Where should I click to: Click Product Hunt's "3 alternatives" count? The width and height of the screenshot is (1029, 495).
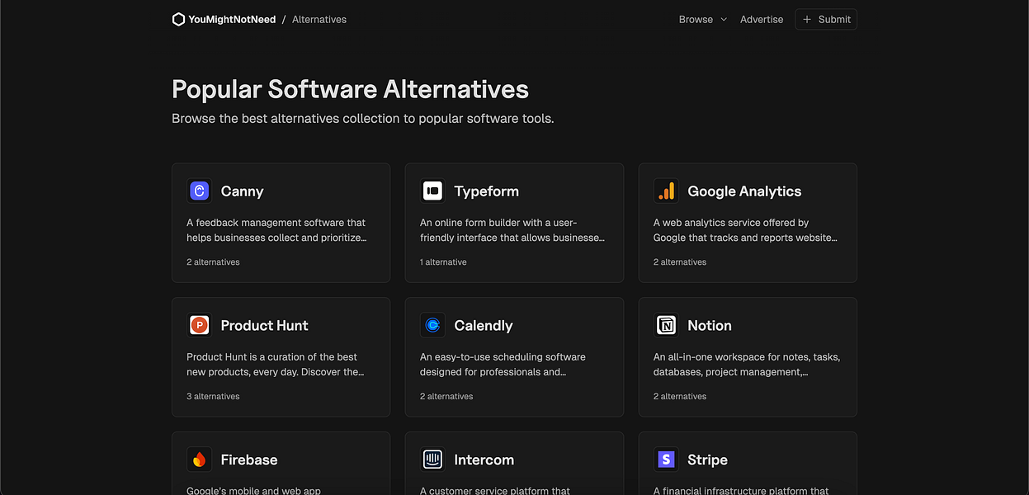click(213, 397)
